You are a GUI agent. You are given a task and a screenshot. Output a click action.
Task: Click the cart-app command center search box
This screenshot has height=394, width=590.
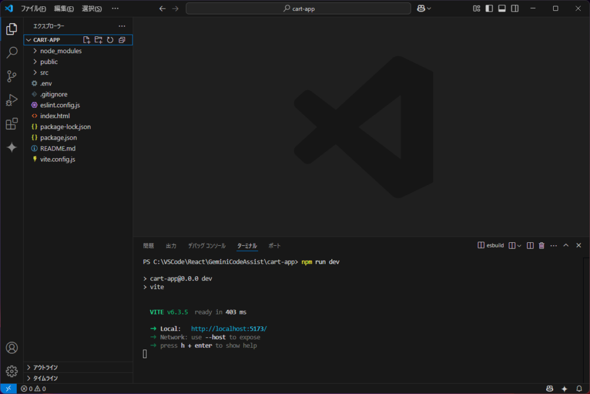coord(298,8)
